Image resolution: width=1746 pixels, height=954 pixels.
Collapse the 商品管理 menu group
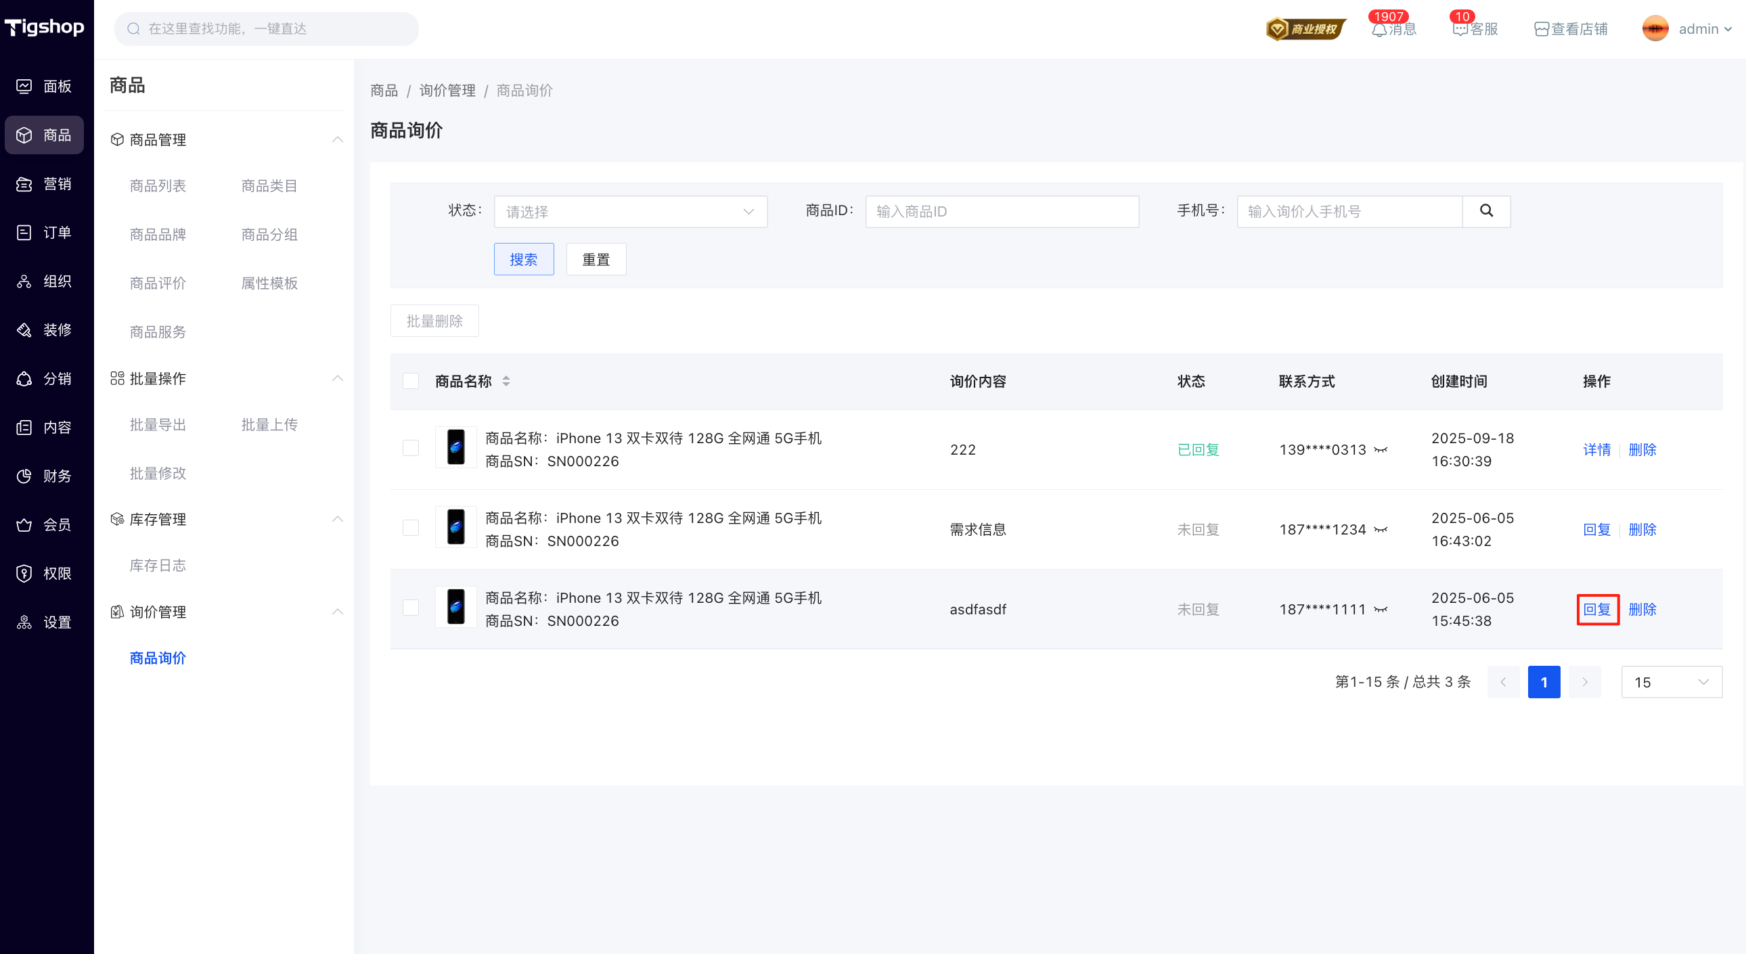coord(338,139)
